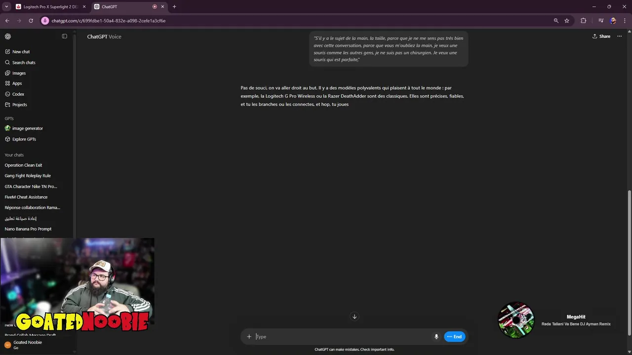Click the microphone permission icon in address bar
Image resolution: width=632 pixels, height=355 pixels.
pyautogui.click(x=45, y=21)
